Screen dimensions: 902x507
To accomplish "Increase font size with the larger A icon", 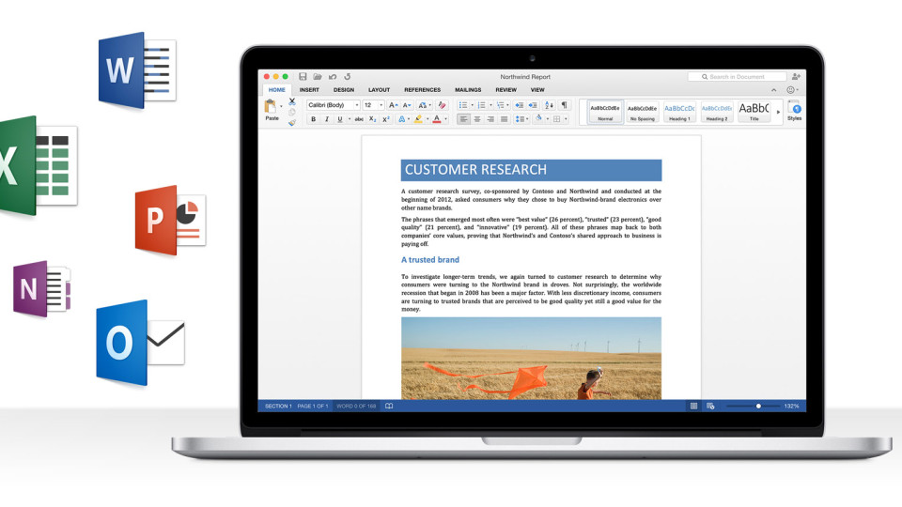I will tap(393, 105).
